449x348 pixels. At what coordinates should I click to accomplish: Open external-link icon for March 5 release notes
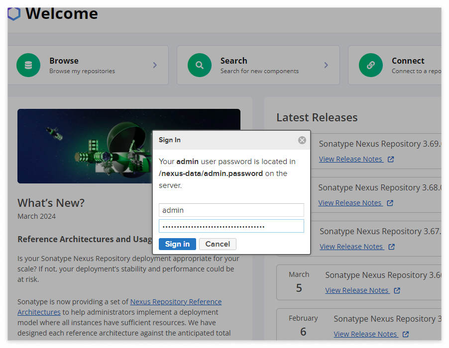click(x=397, y=290)
